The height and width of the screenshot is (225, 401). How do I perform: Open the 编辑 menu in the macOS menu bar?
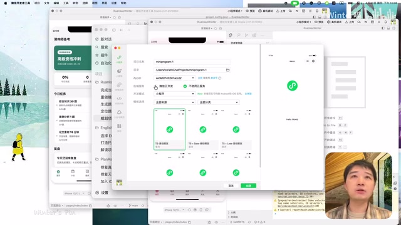point(56,3)
